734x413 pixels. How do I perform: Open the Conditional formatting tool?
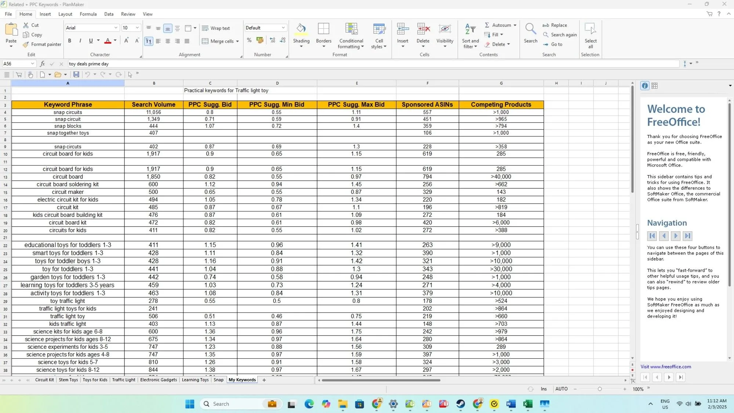pos(351,36)
